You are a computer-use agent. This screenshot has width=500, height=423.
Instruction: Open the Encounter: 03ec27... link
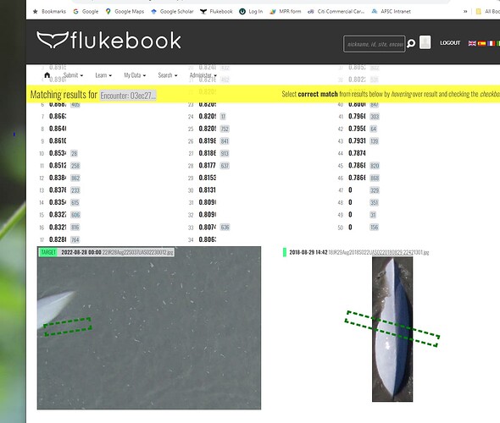(x=128, y=95)
